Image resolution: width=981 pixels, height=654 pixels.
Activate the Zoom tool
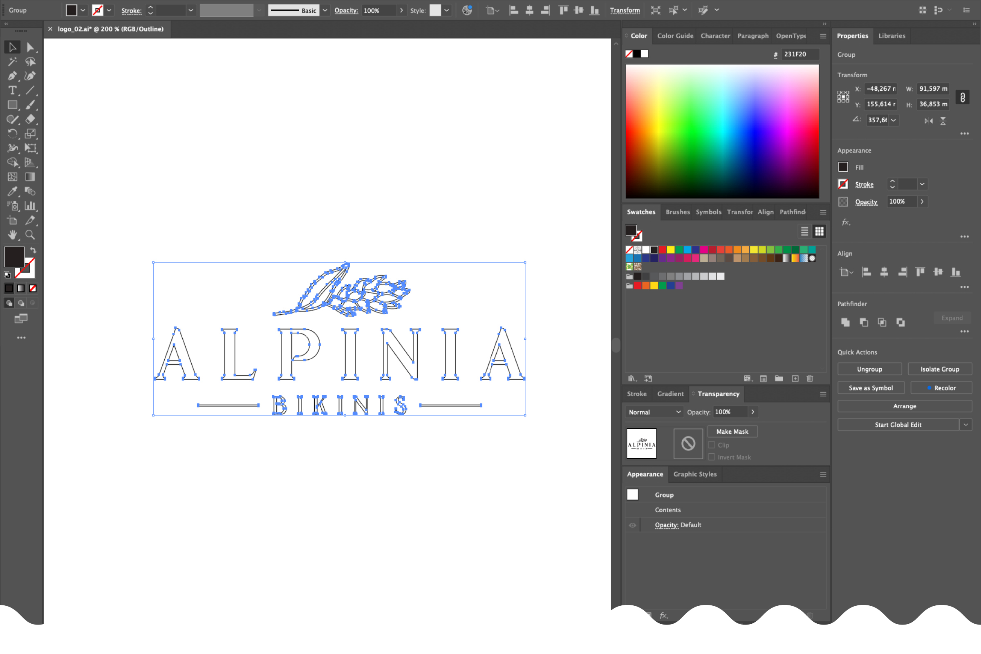(x=30, y=234)
